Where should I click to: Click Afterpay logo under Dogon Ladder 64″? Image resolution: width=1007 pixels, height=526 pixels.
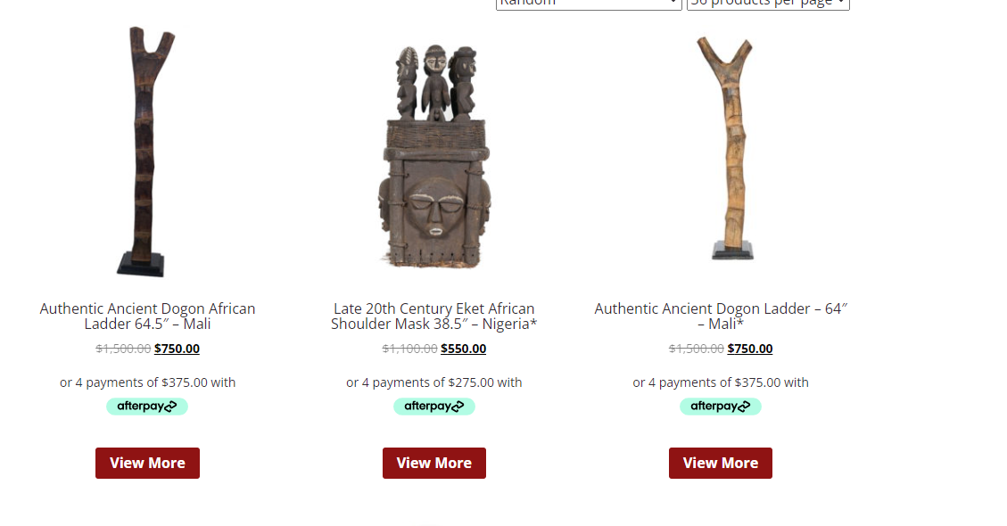point(721,406)
